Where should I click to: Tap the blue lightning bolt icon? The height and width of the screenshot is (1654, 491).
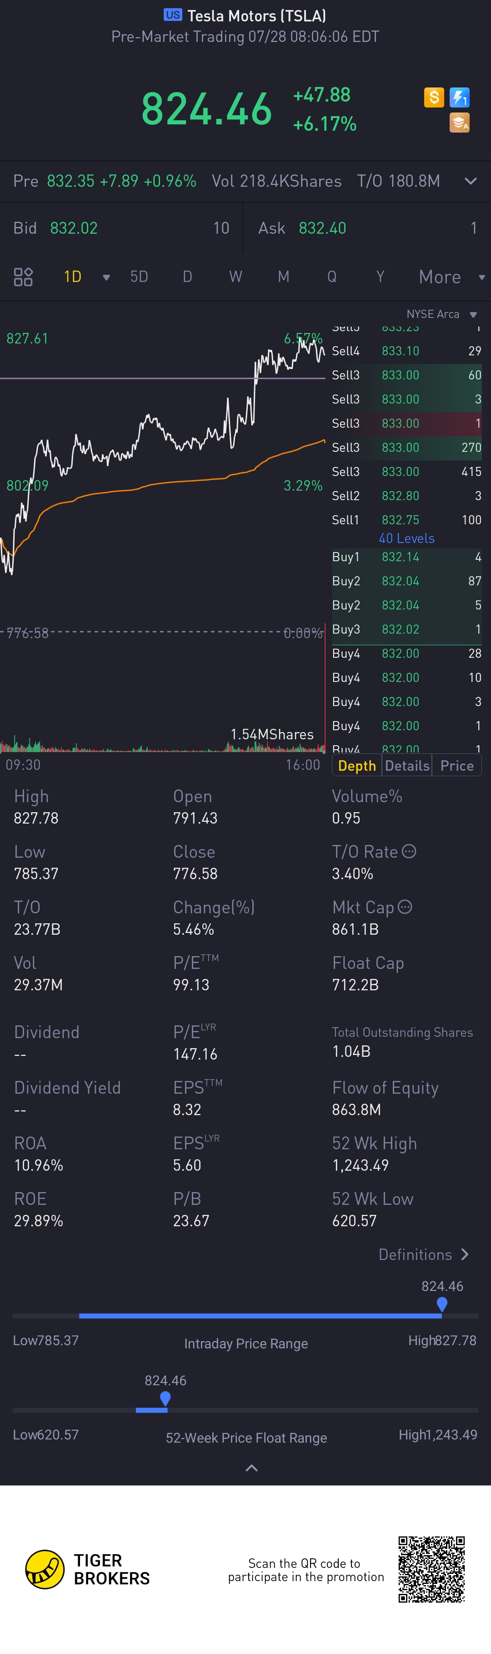(460, 97)
